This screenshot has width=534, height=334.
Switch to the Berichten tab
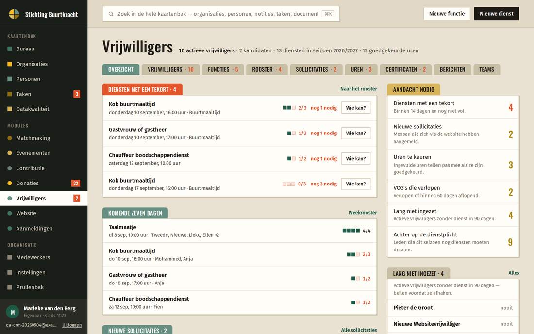coord(452,69)
